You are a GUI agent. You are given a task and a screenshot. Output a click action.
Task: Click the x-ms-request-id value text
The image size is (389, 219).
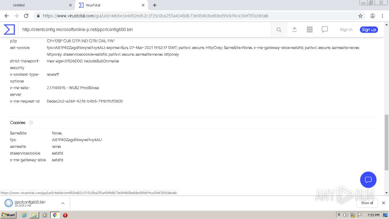pos(85,101)
